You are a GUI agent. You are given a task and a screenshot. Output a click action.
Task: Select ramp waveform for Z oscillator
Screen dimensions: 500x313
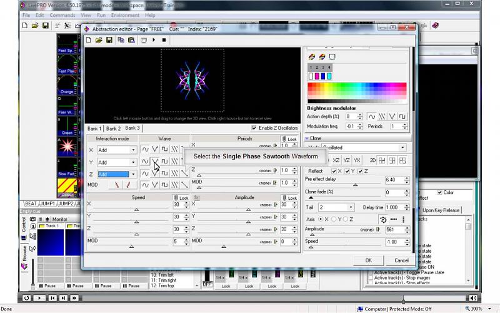point(184,174)
